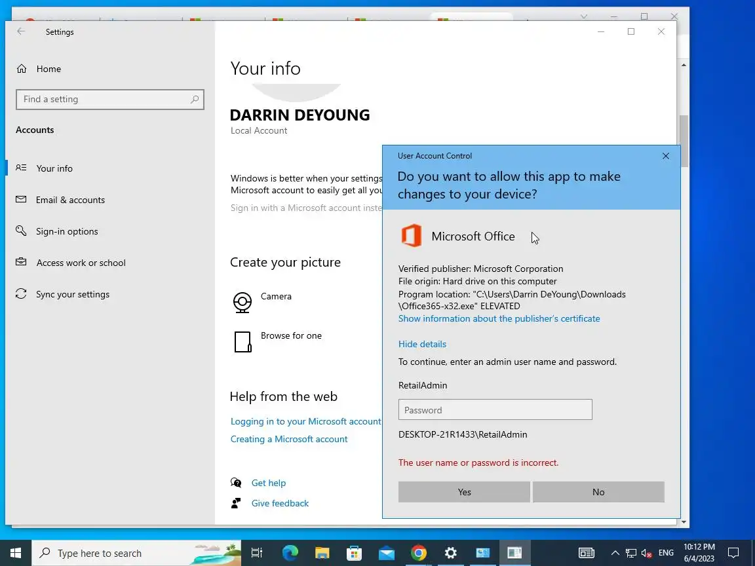The height and width of the screenshot is (566, 755).
Task: Click the muted volume tray icon
Action: (x=647, y=553)
